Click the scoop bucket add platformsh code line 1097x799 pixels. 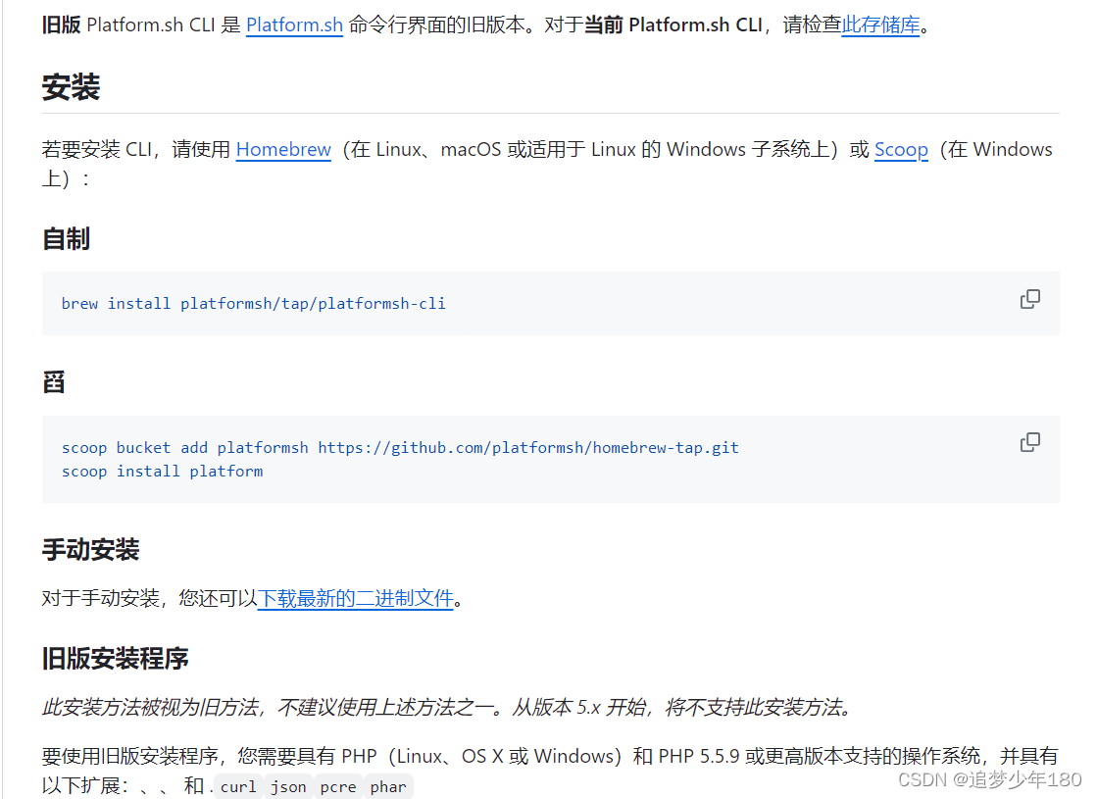click(400, 448)
